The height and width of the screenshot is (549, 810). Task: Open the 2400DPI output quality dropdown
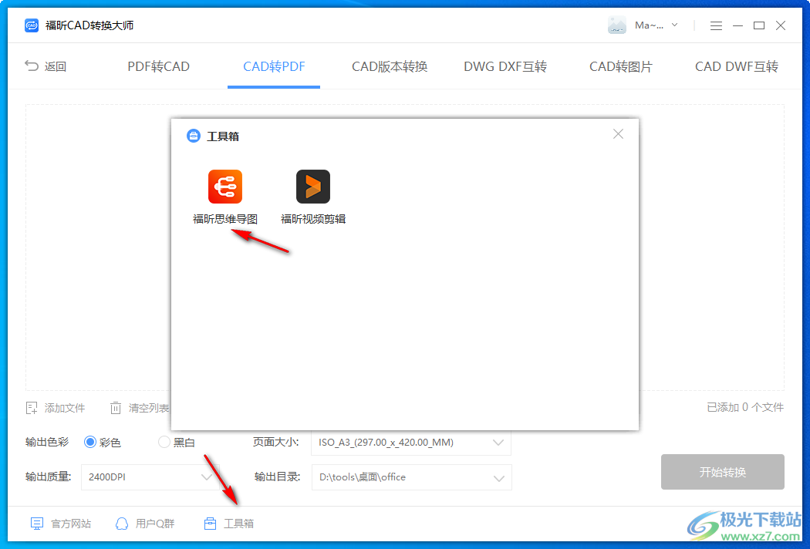(x=150, y=477)
